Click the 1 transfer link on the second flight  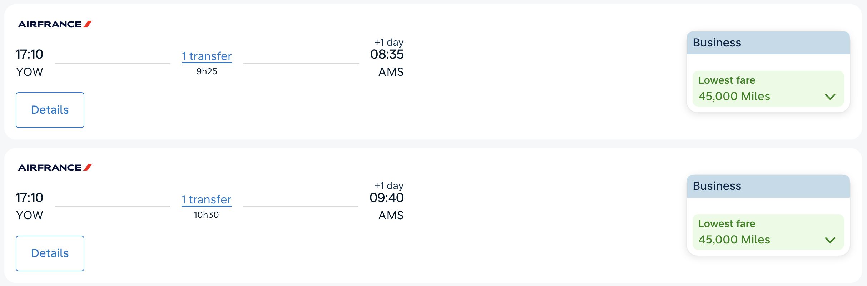pyautogui.click(x=206, y=199)
